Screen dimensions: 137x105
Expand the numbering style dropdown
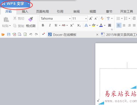pyautogui.click(x=129, y=18)
